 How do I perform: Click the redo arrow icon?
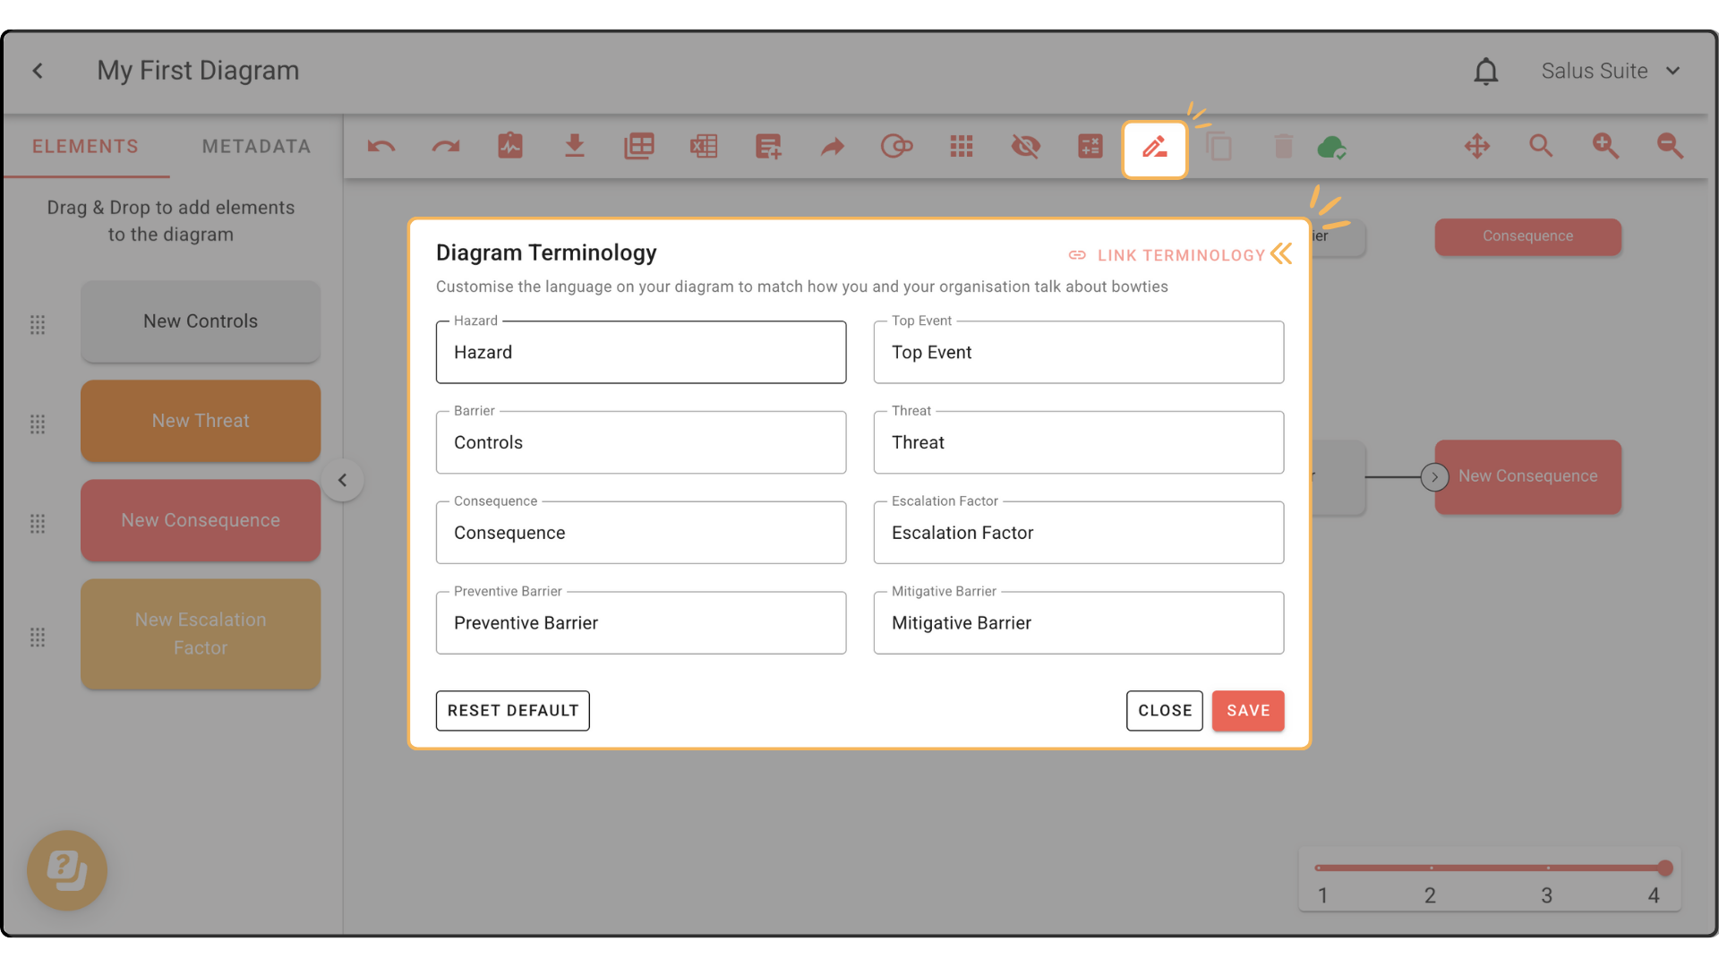445,146
